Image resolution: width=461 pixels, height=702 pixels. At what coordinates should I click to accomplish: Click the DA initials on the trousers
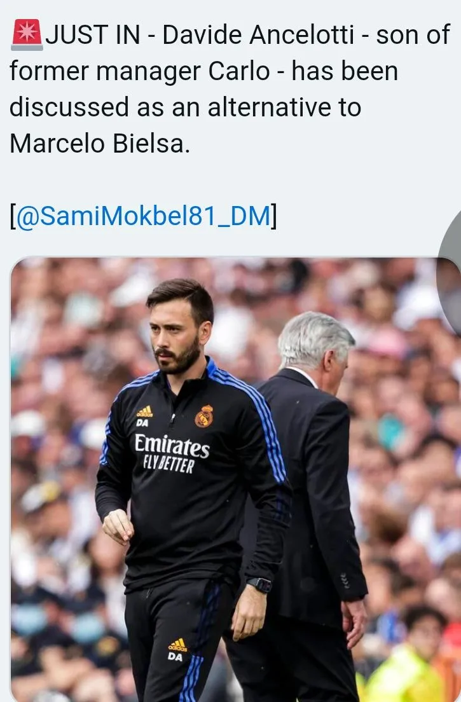point(175,657)
